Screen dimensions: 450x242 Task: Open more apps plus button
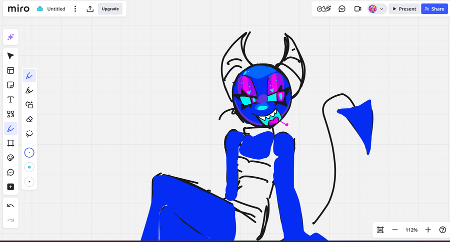click(x=10, y=187)
